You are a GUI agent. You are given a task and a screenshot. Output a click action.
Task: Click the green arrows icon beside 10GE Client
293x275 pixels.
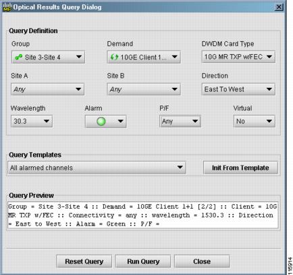point(114,57)
